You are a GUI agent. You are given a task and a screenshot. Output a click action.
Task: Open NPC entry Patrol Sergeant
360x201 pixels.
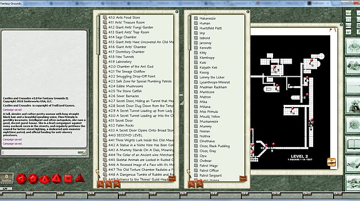pyautogui.click(x=210, y=175)
